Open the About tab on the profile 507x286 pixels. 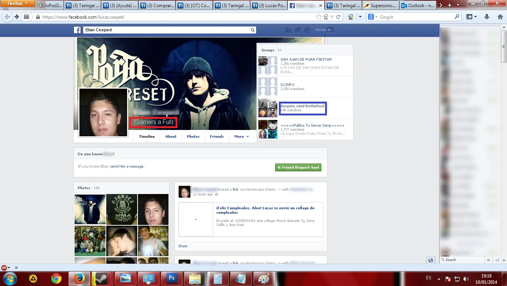click(171, 136)
